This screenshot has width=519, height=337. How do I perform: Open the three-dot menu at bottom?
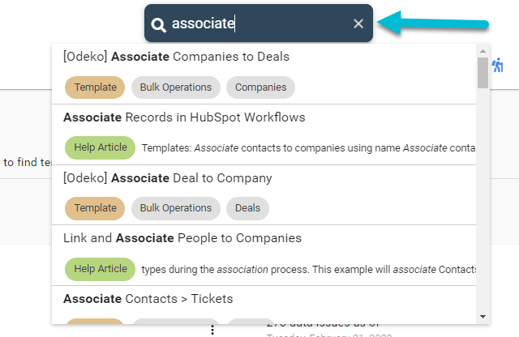click(x=212, y=330)
